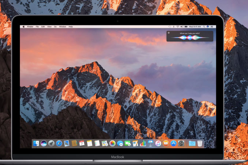The height and width of the screenshot is (165, 248).
Task: Open Numbers bar chart icon
Action: (x=143, y=143)
